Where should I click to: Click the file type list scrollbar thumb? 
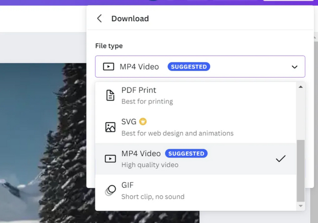click(300, 170)
